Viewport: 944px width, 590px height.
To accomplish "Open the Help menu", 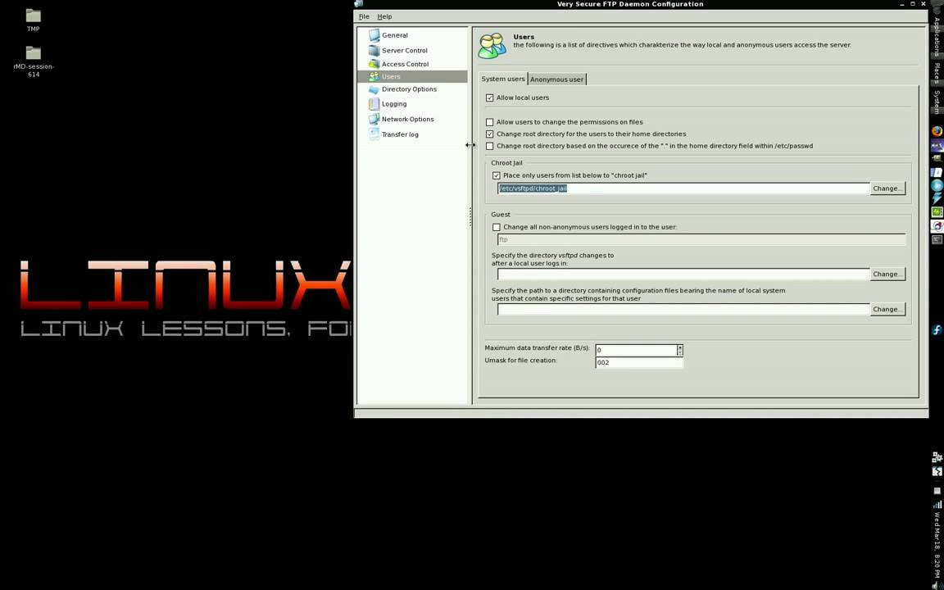I will (384, 17).
